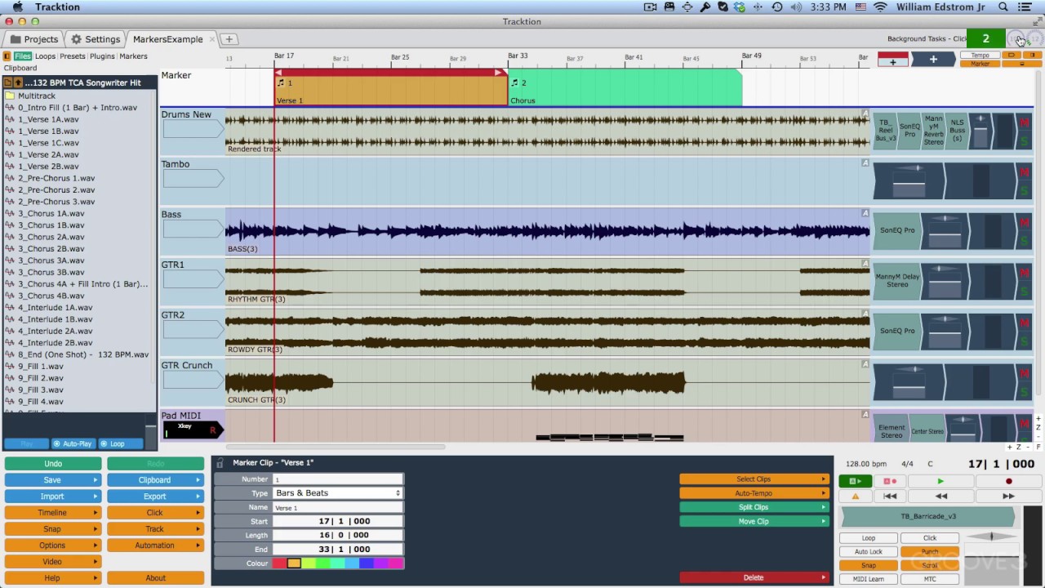The image size is (1045, 588).
Task: Open the Type dropdown showing Bars & Beats
Action: pyautogui.click(x=337, y=493)
